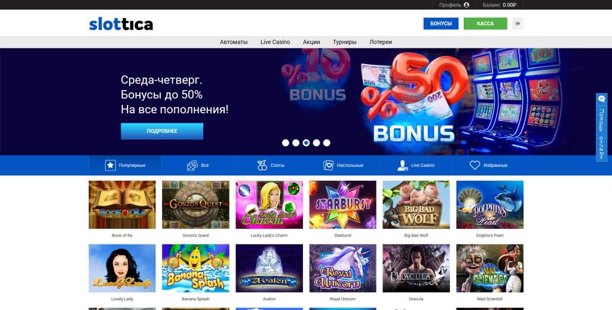The width and height of the screenshot is (612, 310).
Task: Select the first banner slide dot
Action: [x=286, y=143]
